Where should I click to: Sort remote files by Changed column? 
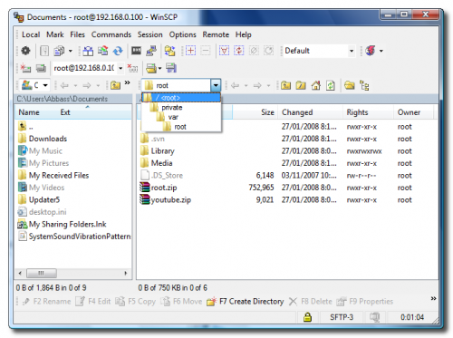(311, 112)
